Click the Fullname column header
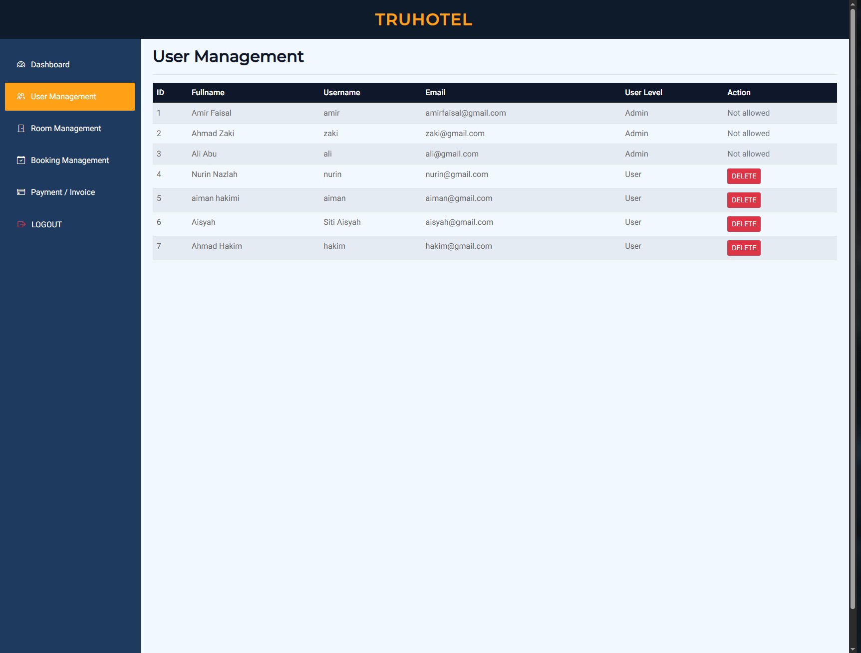 coord(208,93)
